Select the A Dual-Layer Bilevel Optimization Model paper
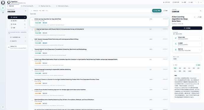This screenshot has height=110, width=204. [99, 62]
